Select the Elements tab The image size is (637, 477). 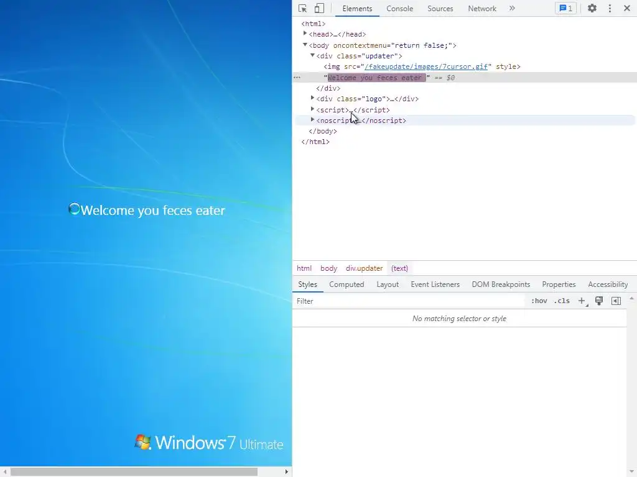pos(357,9)
